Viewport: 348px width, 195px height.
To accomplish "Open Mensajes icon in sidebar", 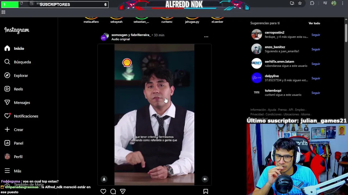I will pyautogui.click(x=7, y=102).
